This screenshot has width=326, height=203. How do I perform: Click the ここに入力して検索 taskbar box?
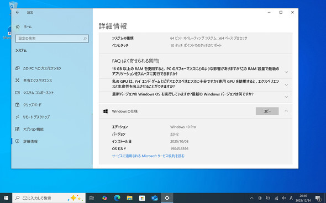click(x=49, y=198)
